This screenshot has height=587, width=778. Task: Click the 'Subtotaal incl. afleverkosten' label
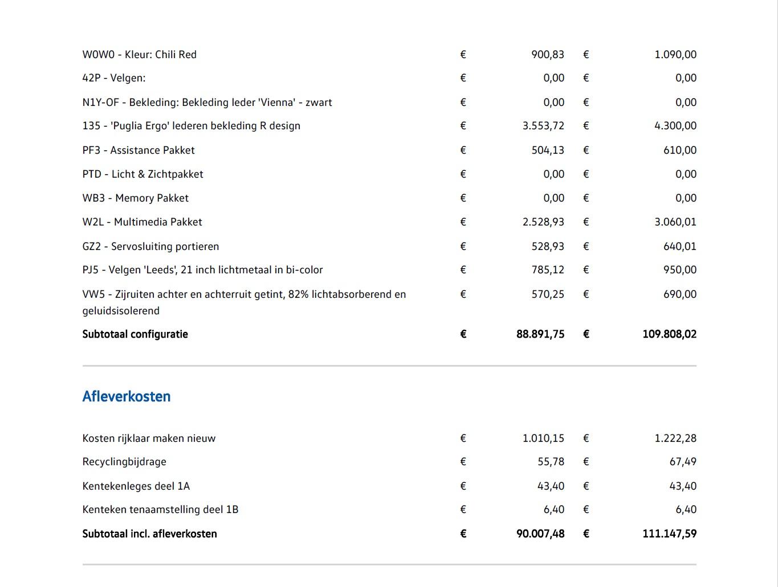[x=149, y=534]
